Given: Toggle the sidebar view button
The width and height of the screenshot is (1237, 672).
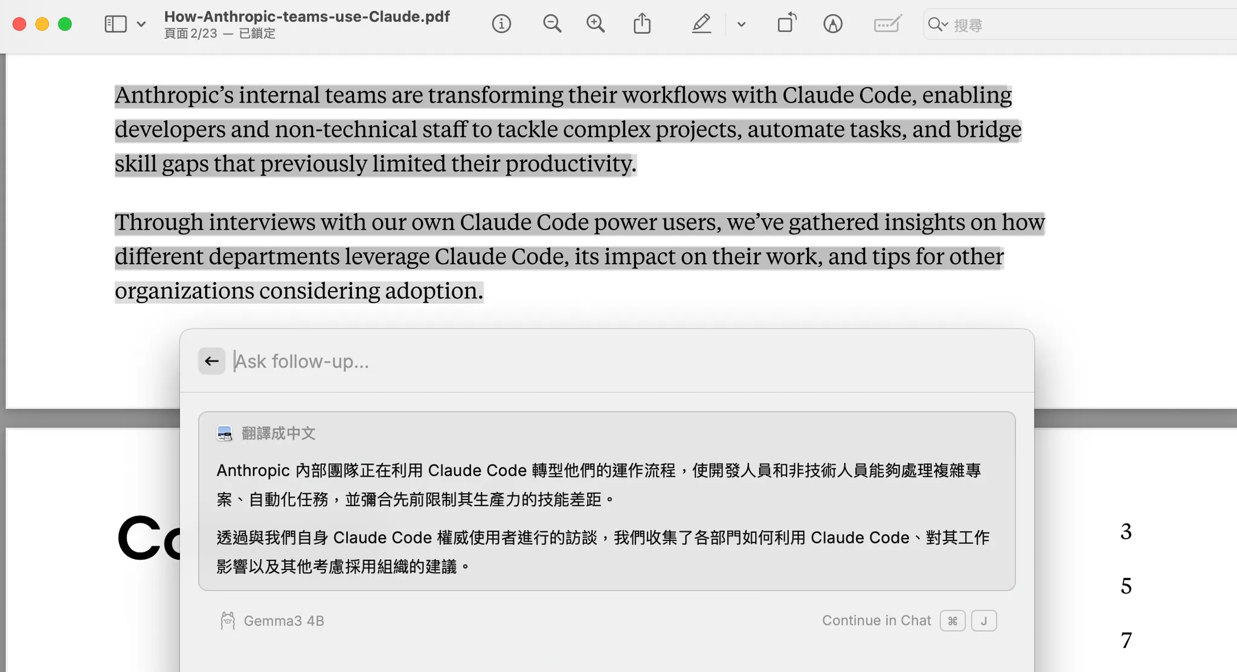Looking at the screenshot, I should point(115,24).
